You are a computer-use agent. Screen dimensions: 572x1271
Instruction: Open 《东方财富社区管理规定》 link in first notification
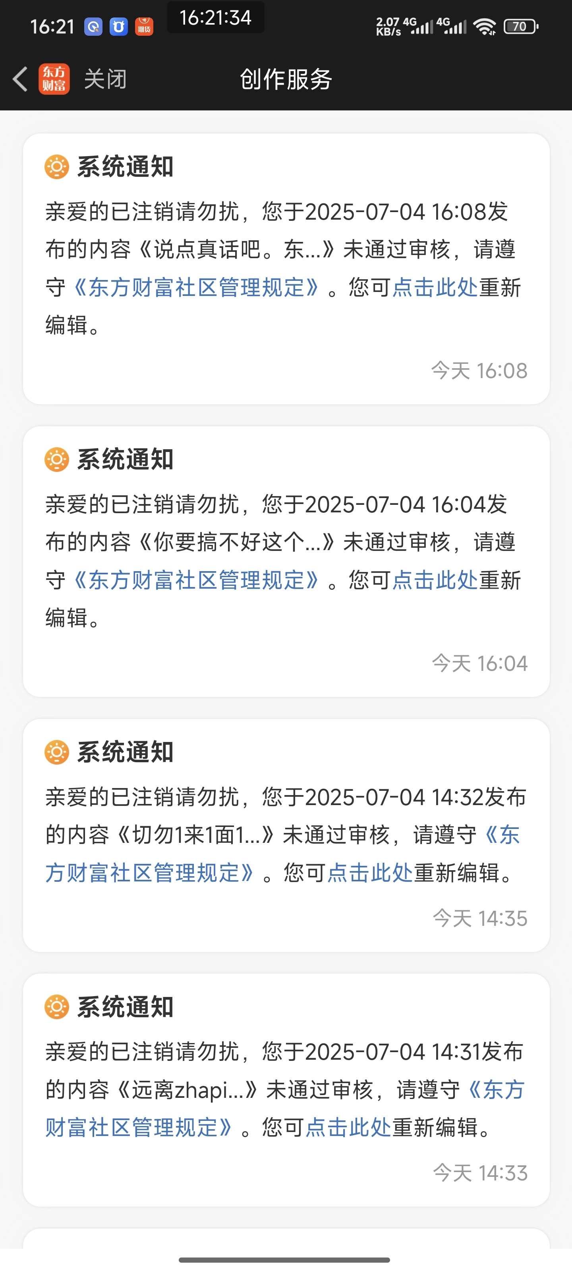coord(196,287)
